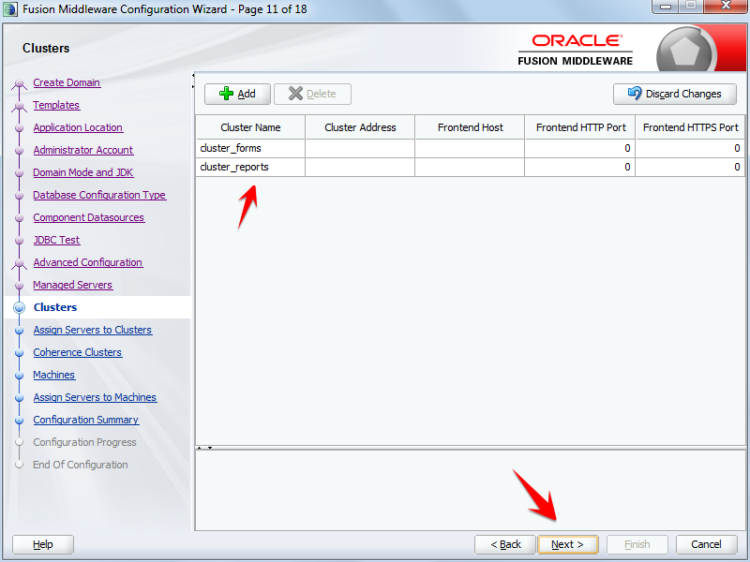Go to Assign Servers to Clusters
This screenshot has height=562, width=750.
coord(93,330)
